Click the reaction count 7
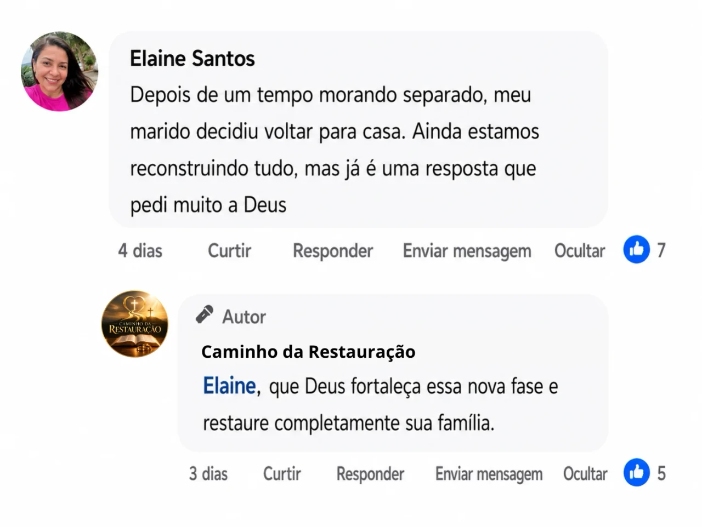702x527 pixels. [661, 250]
